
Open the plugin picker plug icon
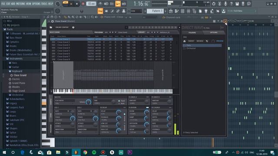[x=206, y=11]
